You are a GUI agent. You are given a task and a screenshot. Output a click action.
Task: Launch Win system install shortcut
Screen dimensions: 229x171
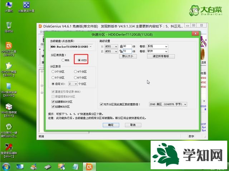tap(9, 90)
